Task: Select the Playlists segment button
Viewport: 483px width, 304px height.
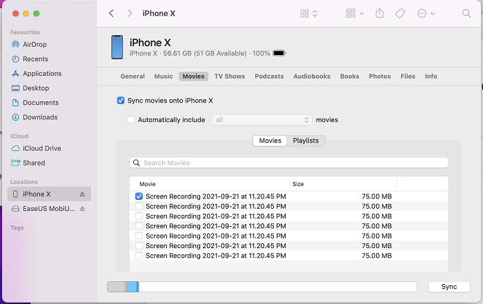Action: tap(306, 141)
